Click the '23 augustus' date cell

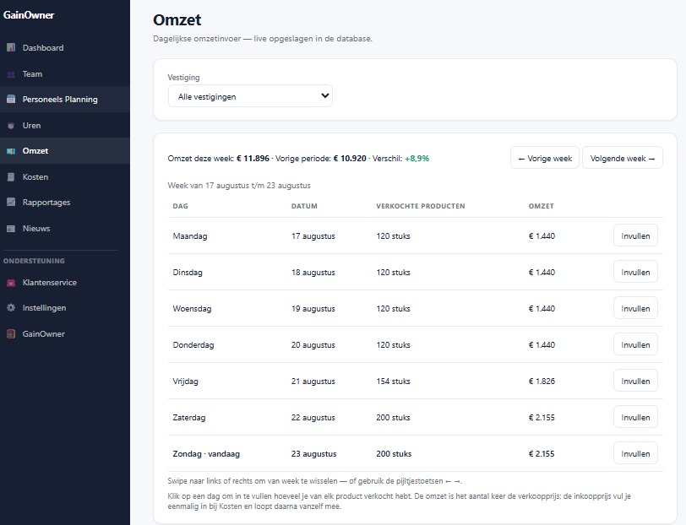pyautogui.click(x=314, y=454)
